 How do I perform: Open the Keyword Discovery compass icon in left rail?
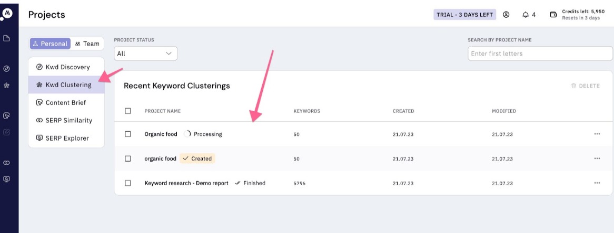pos(7,69)
